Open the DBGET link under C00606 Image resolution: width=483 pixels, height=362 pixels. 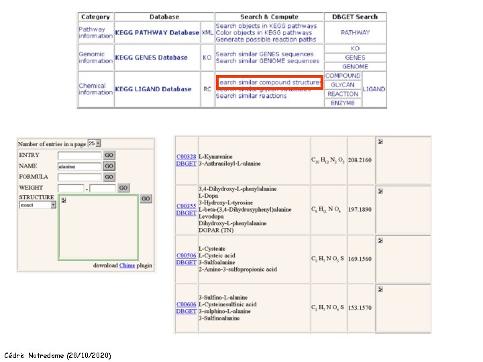click(186, 311)
